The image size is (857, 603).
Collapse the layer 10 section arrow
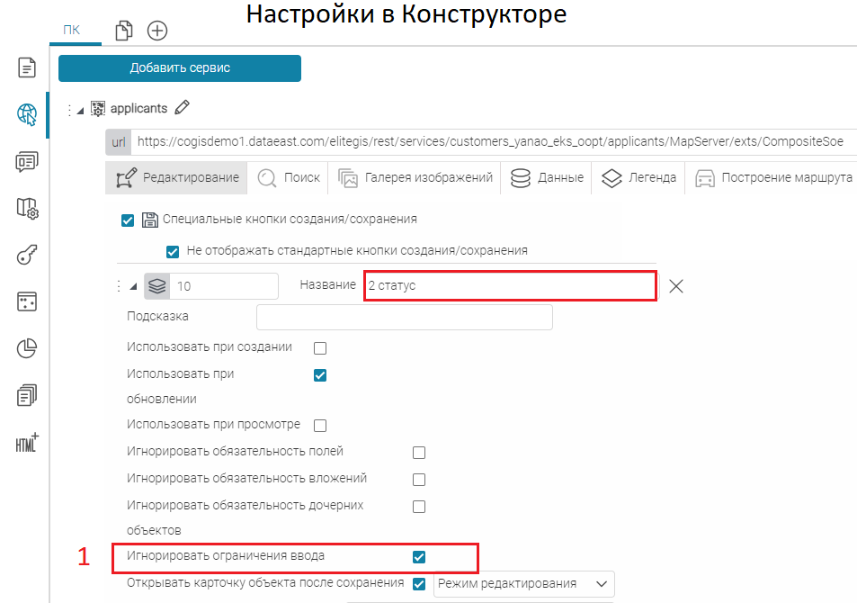pos(133,286)
